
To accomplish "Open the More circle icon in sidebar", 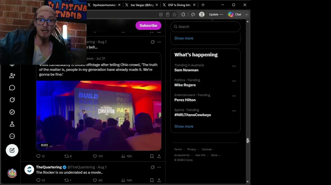I will pos(12,136).
